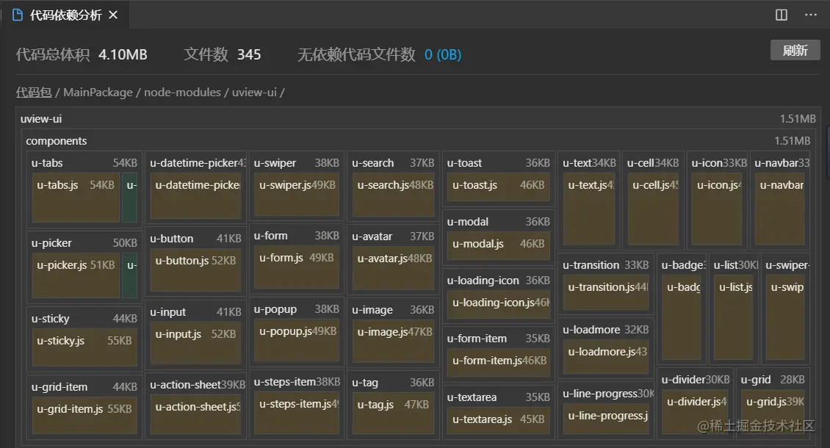Open the u-popup.js 49KB block
The image size is (830, 448).
297,341
